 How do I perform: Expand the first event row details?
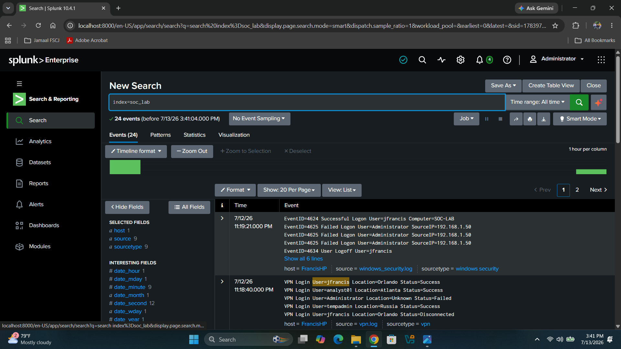pyautogui.click(x=222, y=218)
